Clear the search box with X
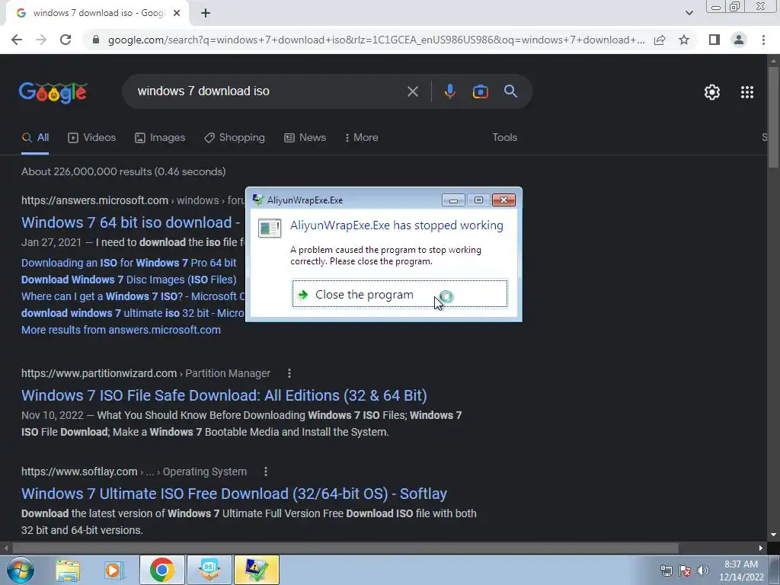This screenshot has height=585, width=780. 412,91
